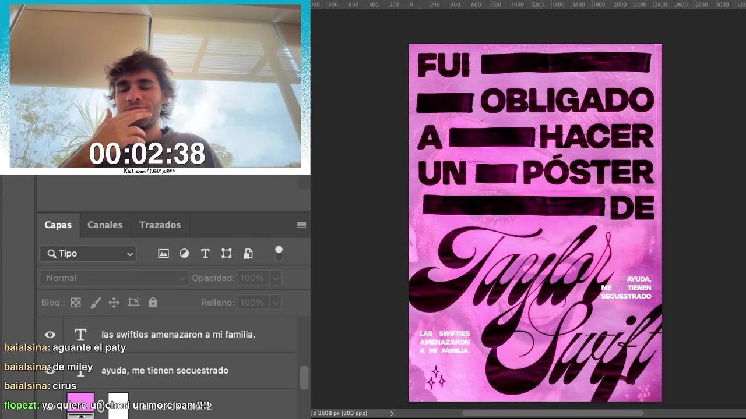Click the document size status text

pos(340,413)
